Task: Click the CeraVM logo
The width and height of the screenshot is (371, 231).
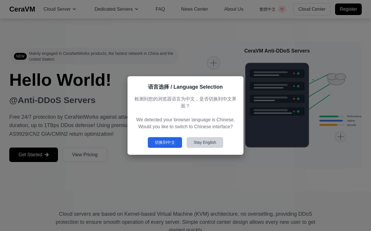Action: tap(22, 9)
